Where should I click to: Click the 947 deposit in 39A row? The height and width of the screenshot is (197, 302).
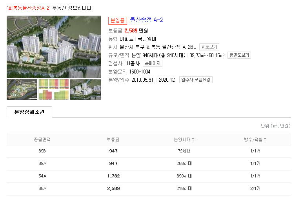click(113, 164)
